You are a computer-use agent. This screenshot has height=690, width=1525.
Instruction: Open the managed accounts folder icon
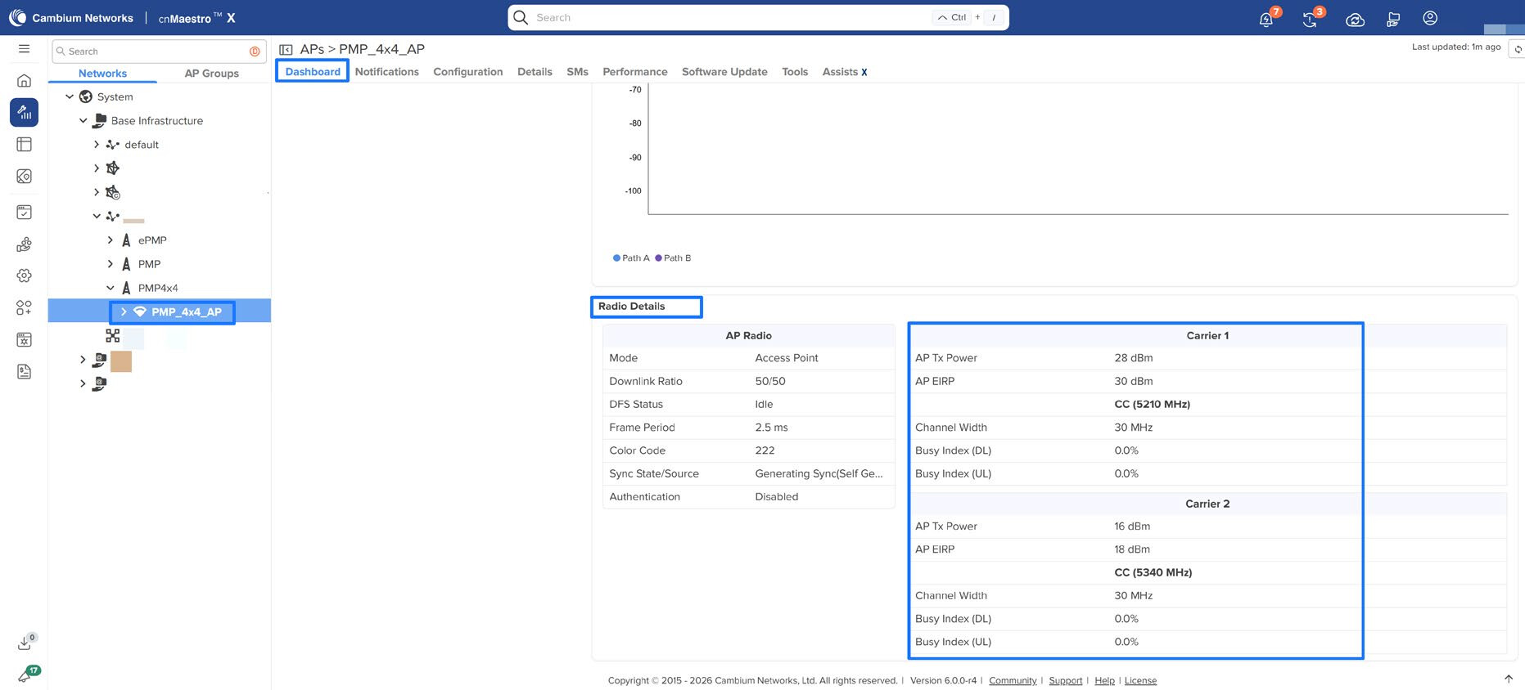click(1392, 19)
